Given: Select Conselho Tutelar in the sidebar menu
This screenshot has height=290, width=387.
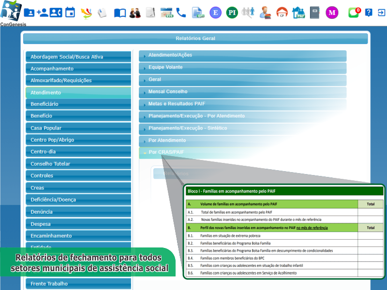Looking at the screenshot, I should pyautogui.click(x=78, y=164).
